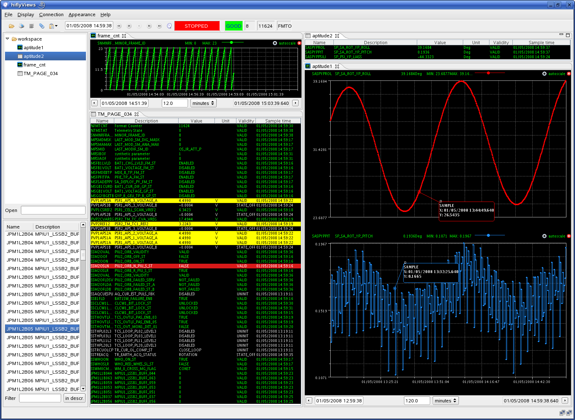The width and height of the screenshot is (575, 420).
Task: Adjust the blue slider on SASPYPPIT plot
Action: point(488,235)
